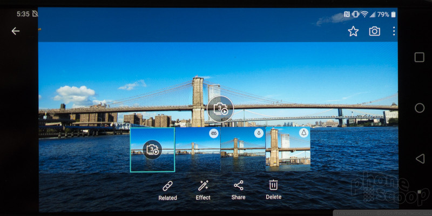432x216 pixels.
Task: Tap the Wi-Fi status icon
Action: click(364, 15)
